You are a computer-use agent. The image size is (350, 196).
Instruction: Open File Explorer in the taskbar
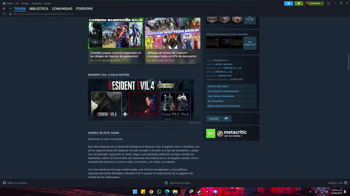[175, 192]
